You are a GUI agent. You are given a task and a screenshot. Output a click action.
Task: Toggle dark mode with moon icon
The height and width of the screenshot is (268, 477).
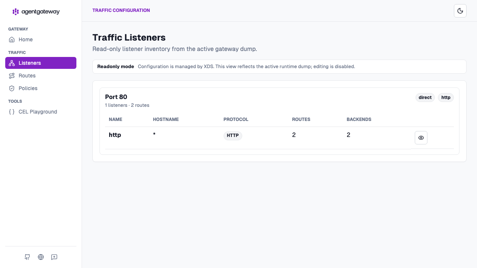click(460, 11)
